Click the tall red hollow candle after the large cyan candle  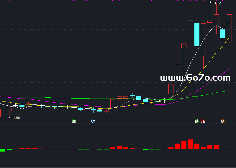point(203,40)
